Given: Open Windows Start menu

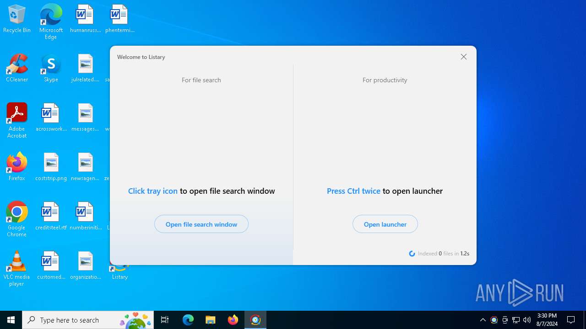Looking at the screenshot, I should (11, 320).
